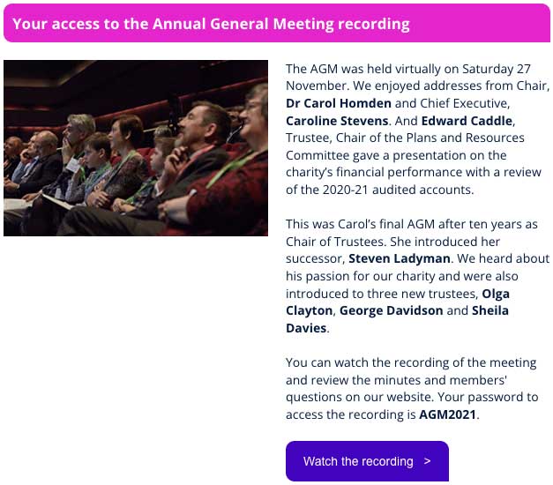The height and width of the screenshot is (485, 553).
Task: Select the bold name Steven Ladyman
Action: point(400,258)
